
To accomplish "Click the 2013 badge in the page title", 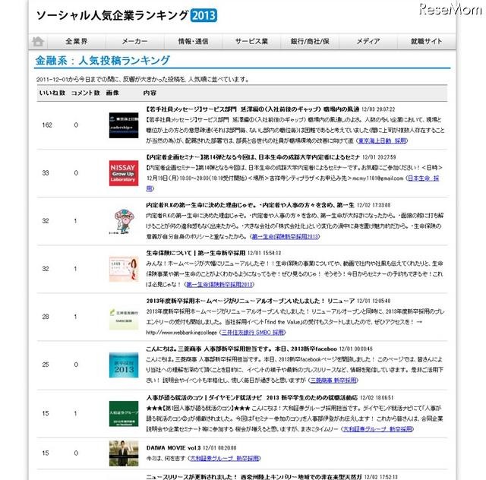I will coord(204,15).
